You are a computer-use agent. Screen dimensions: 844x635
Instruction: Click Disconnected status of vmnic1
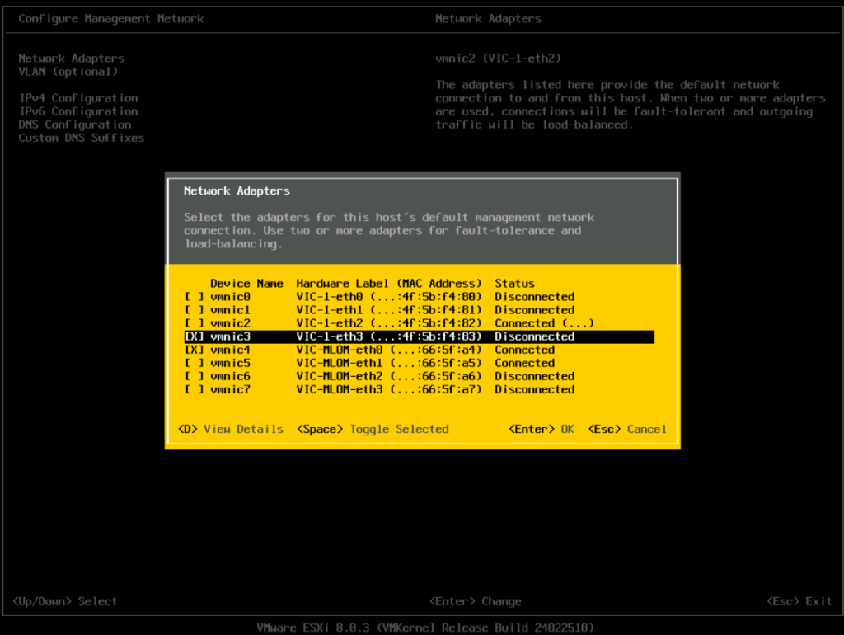534,310
